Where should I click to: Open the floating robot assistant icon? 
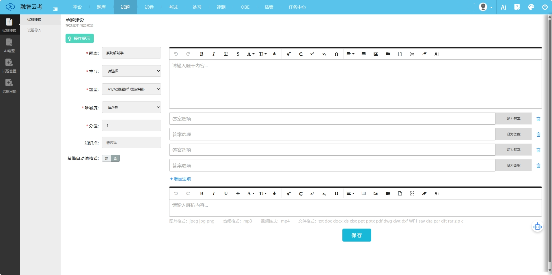coord(537,227)
